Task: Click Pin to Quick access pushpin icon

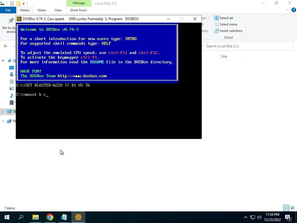Action: pyautogui.click(x=11, y=20)
